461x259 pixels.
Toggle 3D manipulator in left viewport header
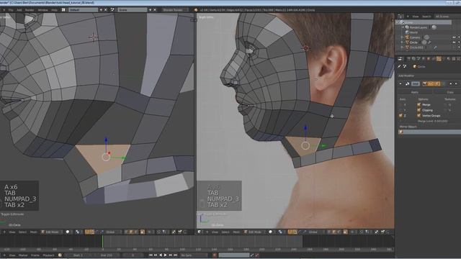[87, 232]
